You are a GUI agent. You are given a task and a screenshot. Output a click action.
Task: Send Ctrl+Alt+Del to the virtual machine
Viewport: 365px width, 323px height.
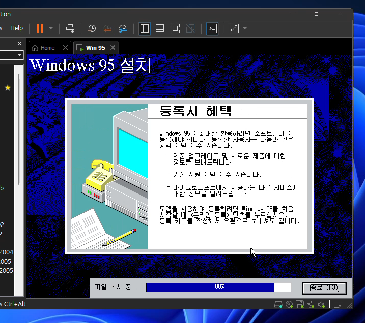pos(70,28)
